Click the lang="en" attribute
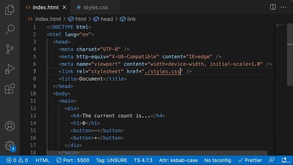The width and height of the screenshot is (293, 165). [x=78, y=35]
